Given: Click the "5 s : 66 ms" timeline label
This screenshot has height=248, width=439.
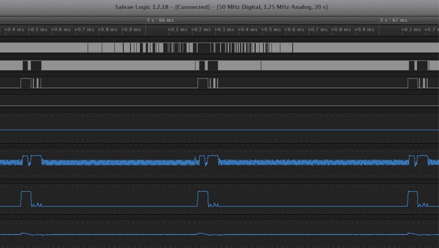Looking at the screenshot, I should 160,20.
